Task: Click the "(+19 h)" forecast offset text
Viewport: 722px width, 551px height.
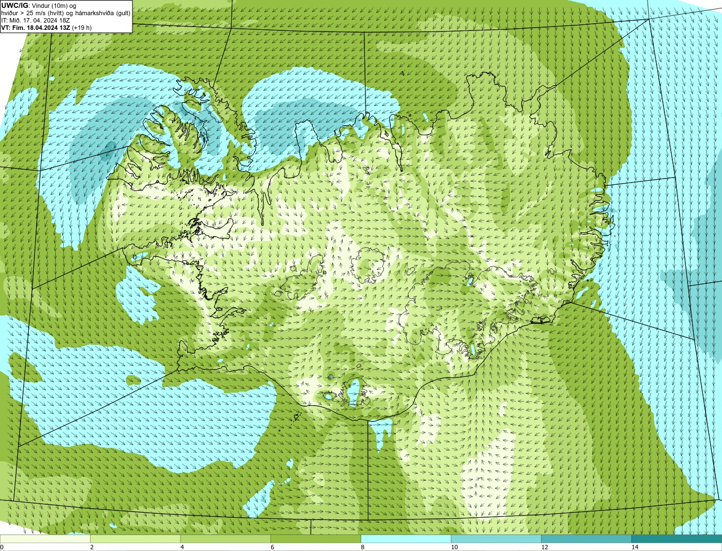Action: 82,28
